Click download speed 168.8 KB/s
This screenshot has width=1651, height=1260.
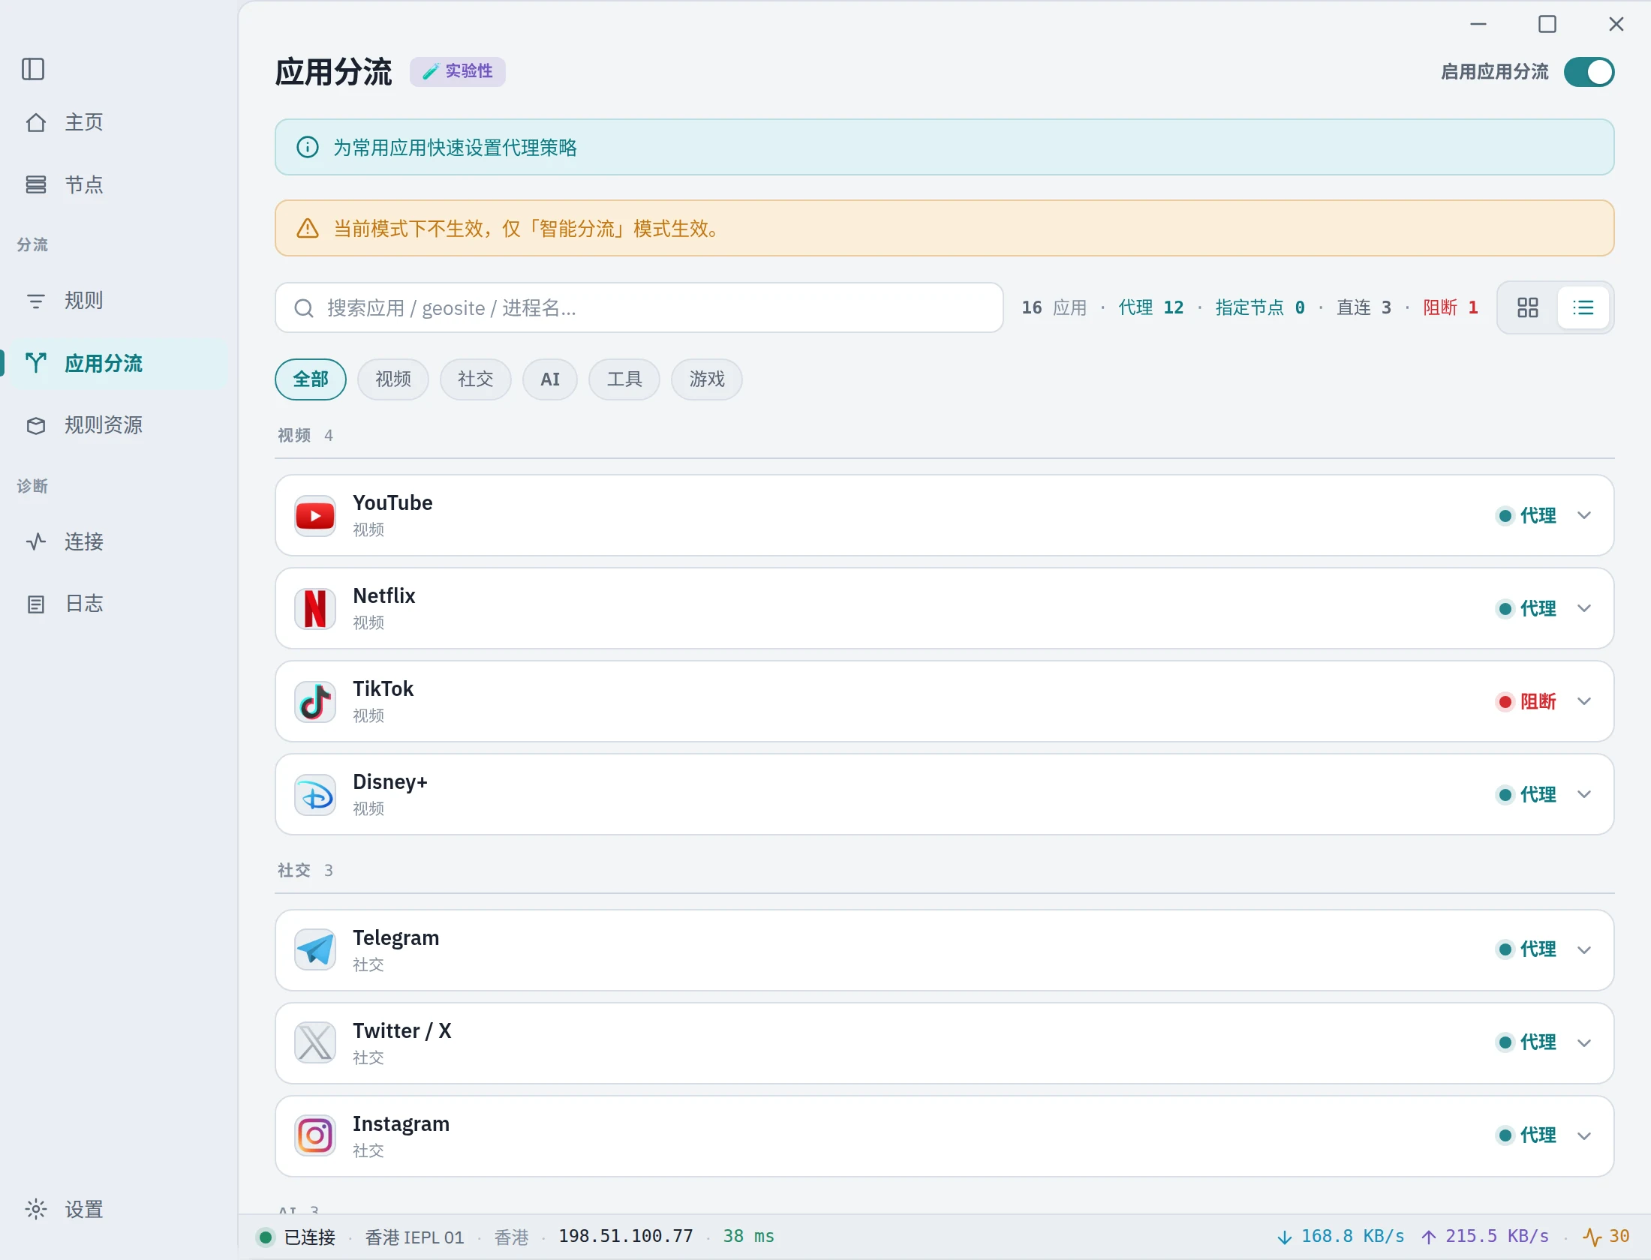(x=1341, y=1236)
